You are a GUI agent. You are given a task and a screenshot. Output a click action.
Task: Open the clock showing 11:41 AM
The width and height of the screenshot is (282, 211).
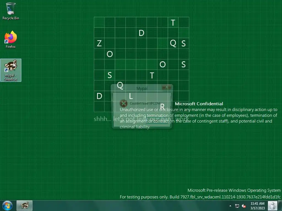(257, 206)
